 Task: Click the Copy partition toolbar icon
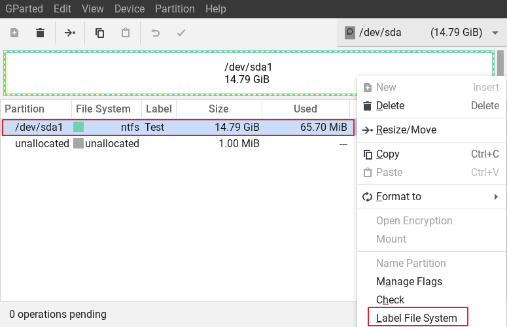(99, 33)
